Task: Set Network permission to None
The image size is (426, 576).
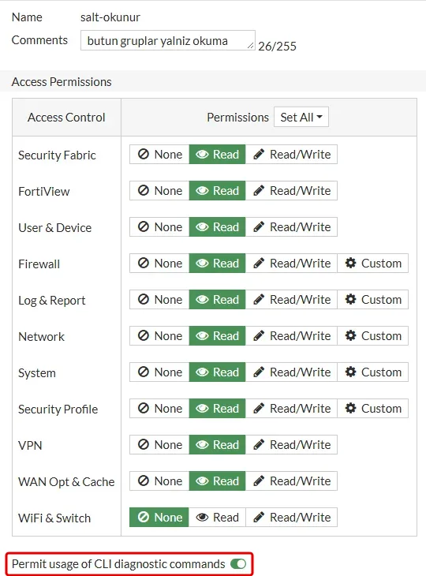Action: [159, 336]
